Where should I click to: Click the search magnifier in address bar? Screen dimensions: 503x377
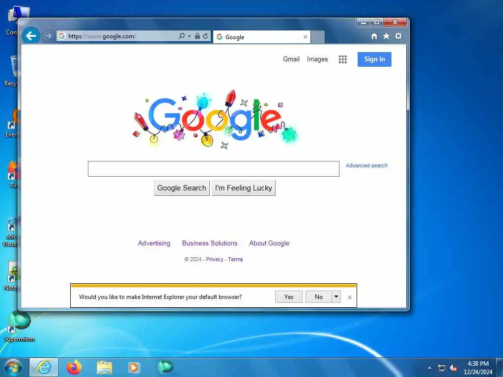pos(182,36)
